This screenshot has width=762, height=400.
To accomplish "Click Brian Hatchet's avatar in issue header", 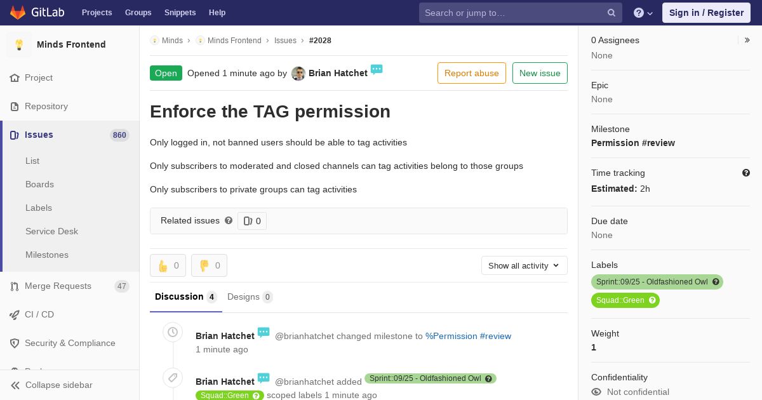I will tap(298, 74).
